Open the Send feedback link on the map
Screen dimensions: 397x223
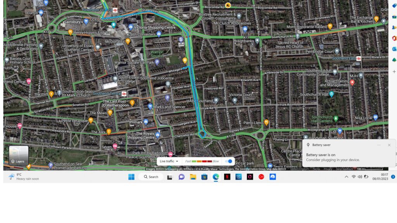344,169
